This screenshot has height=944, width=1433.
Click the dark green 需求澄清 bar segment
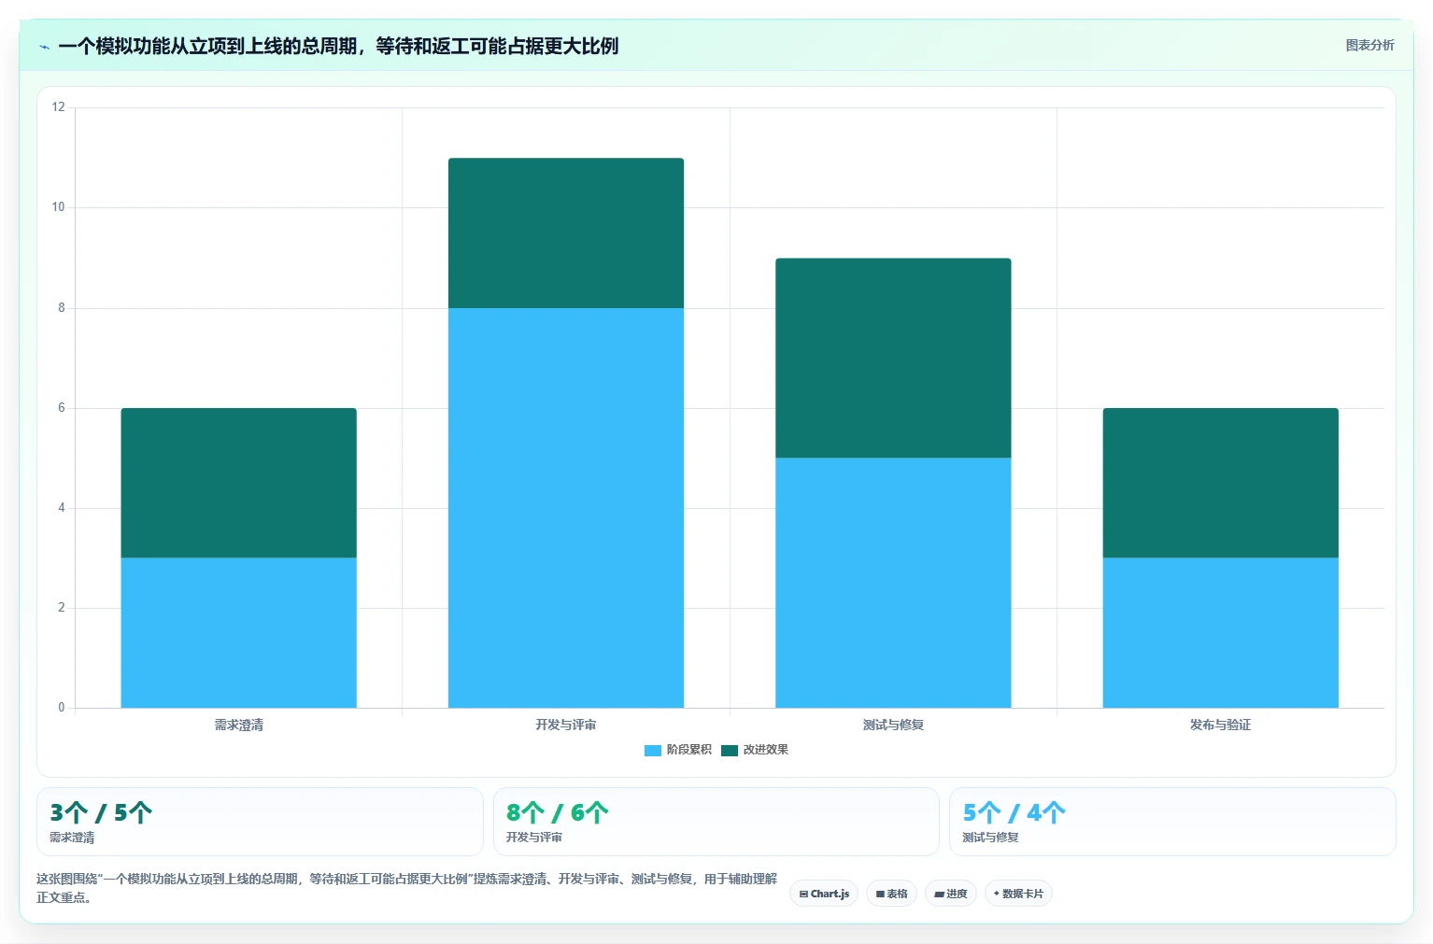coord(238,483)
